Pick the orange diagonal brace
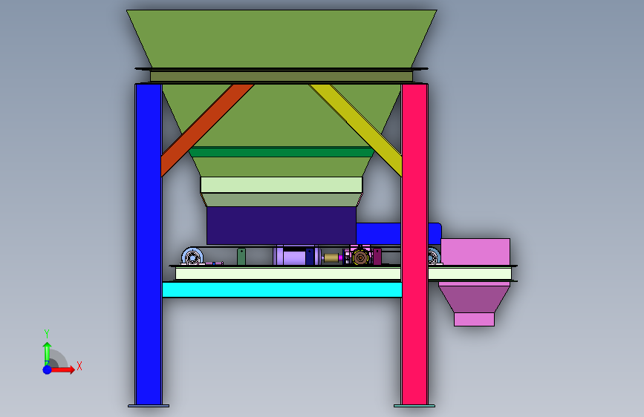 (207, 131)
